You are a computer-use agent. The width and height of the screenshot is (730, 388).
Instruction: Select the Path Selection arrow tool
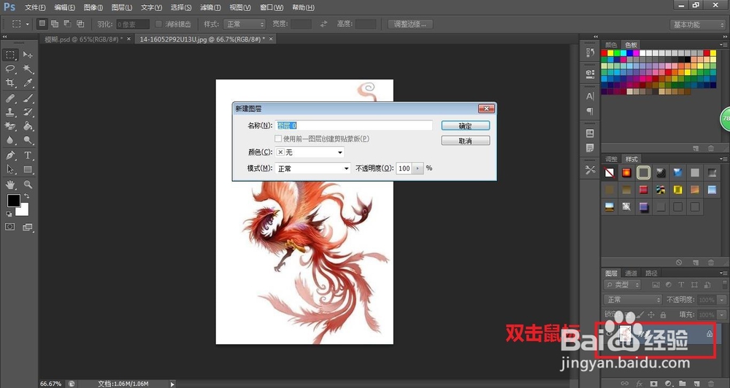[11, 169]
